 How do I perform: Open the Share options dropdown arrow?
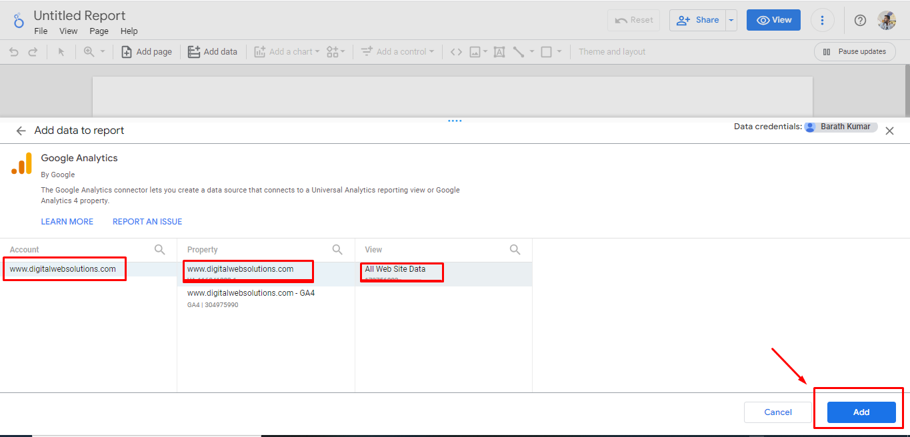(731, 20)
